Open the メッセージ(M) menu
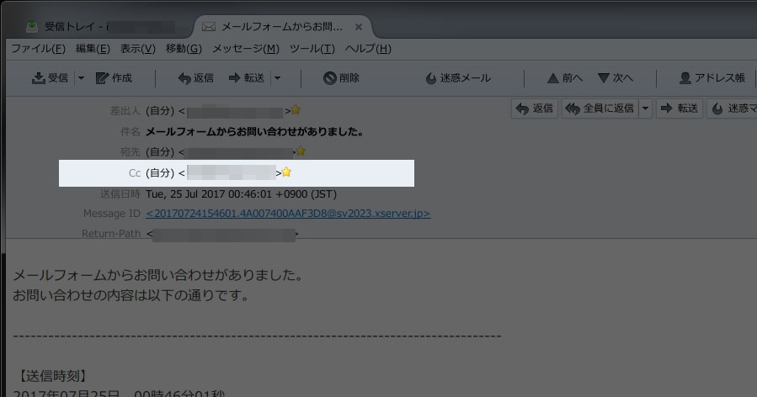Screen dimensions: 757x397 point(246,49)
